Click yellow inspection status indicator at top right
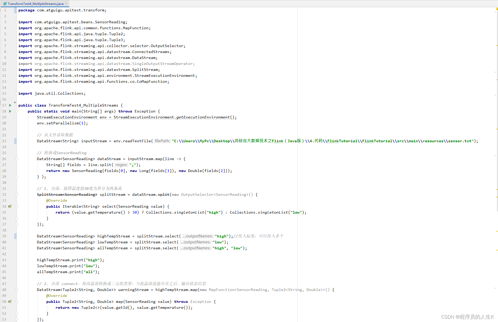 (x=497, y=9)
